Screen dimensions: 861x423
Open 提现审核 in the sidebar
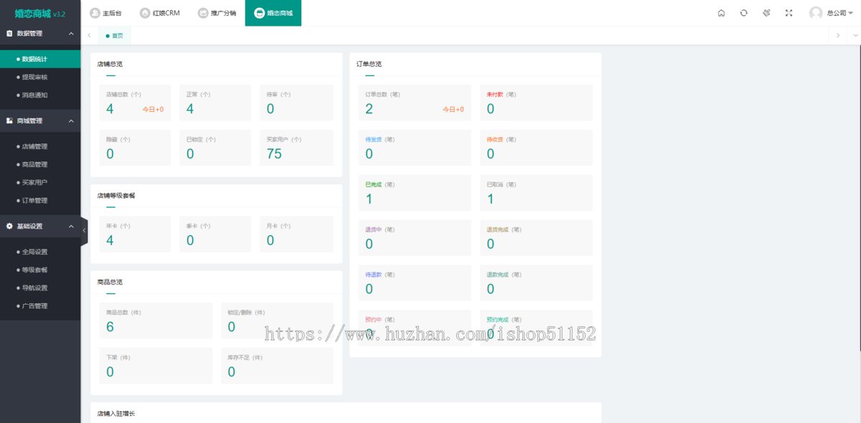click(40, 77)
